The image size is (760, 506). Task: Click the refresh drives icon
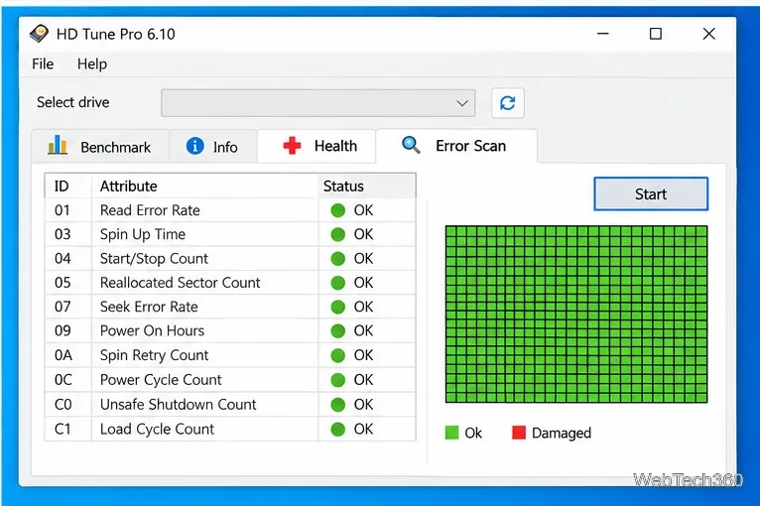507,103
